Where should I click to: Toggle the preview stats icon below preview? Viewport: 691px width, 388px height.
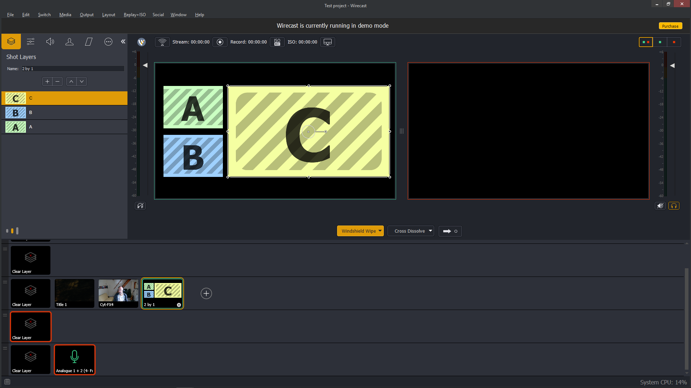[x=140, y=206]
